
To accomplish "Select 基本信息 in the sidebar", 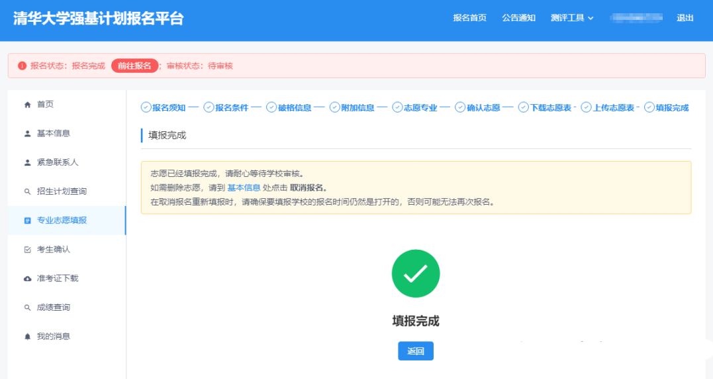I will [x=67, y=133].
